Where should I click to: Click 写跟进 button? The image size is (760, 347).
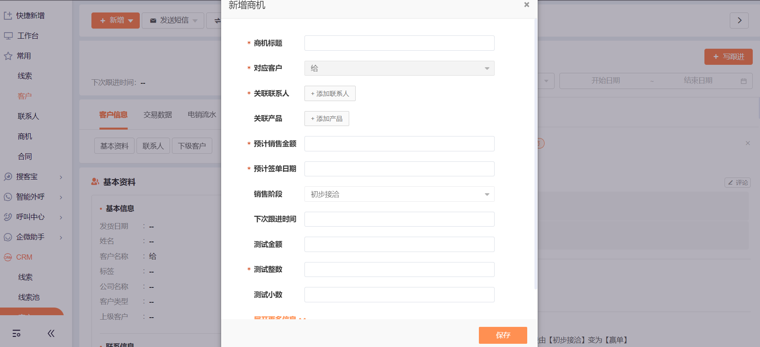coord(729,57)
